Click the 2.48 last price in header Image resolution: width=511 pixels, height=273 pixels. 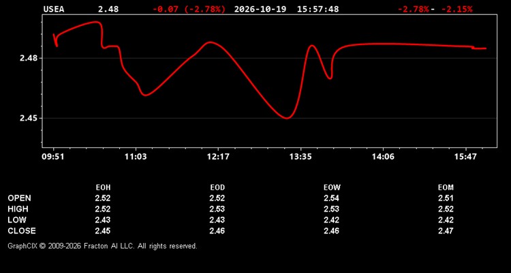pos(108,9)
